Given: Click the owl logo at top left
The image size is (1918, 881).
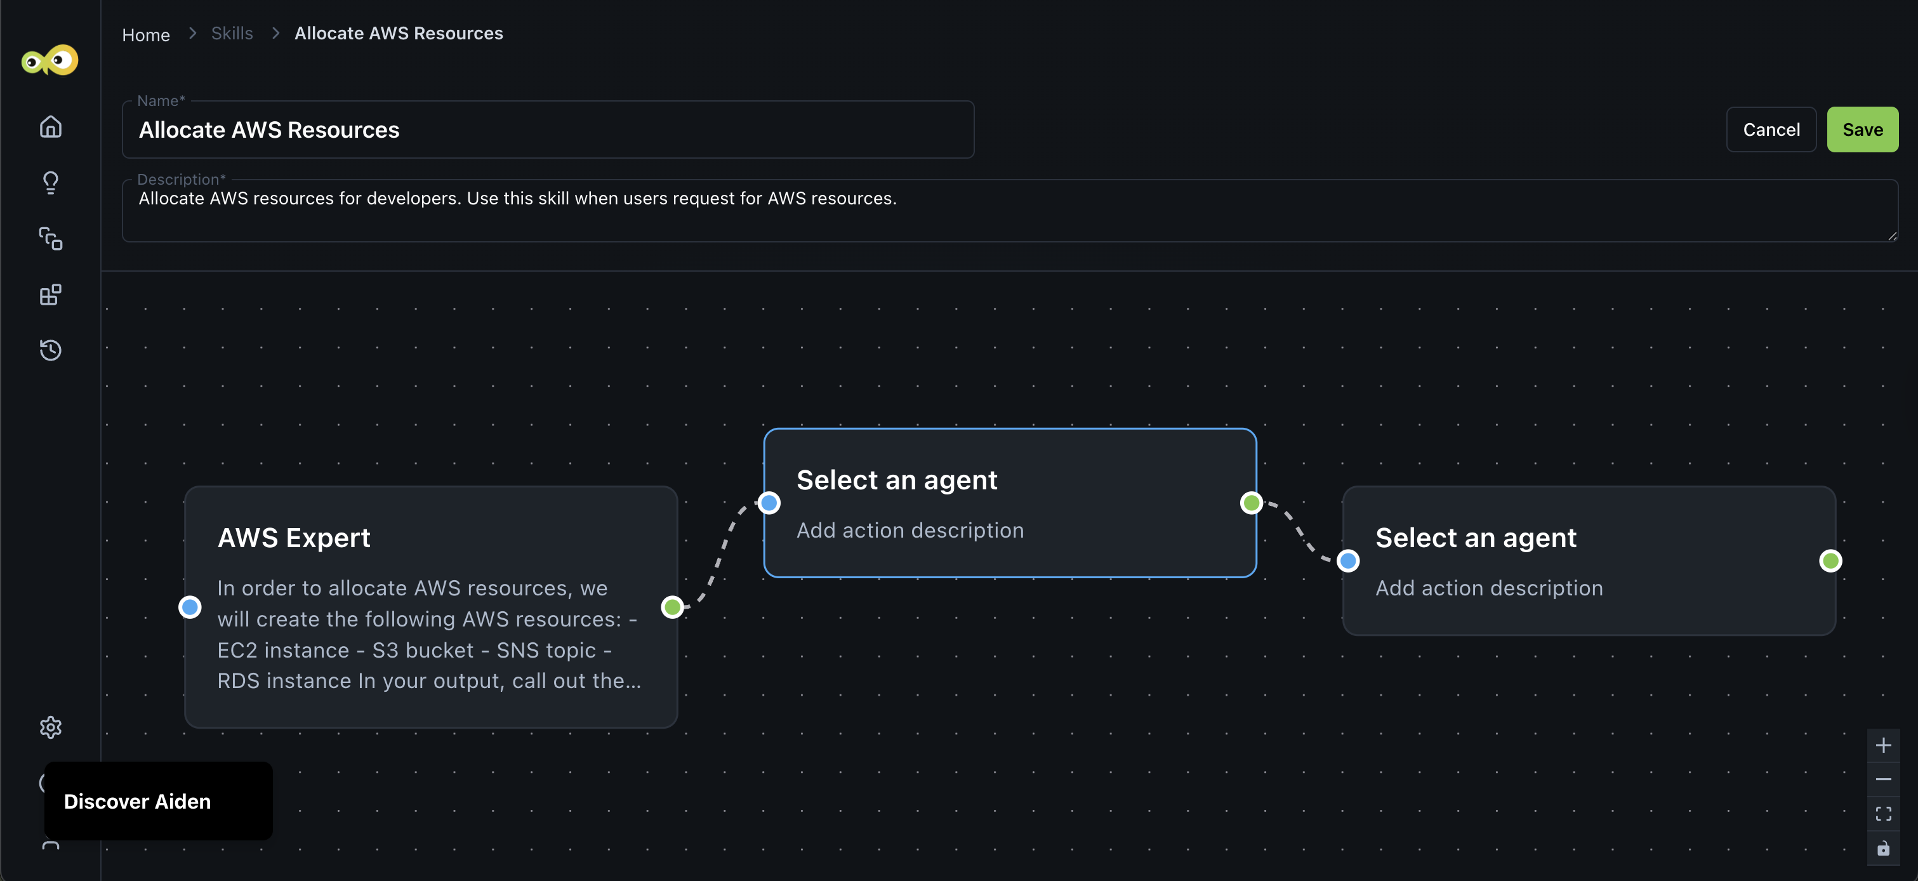Looking at the screenshot, I should [50, 60].
